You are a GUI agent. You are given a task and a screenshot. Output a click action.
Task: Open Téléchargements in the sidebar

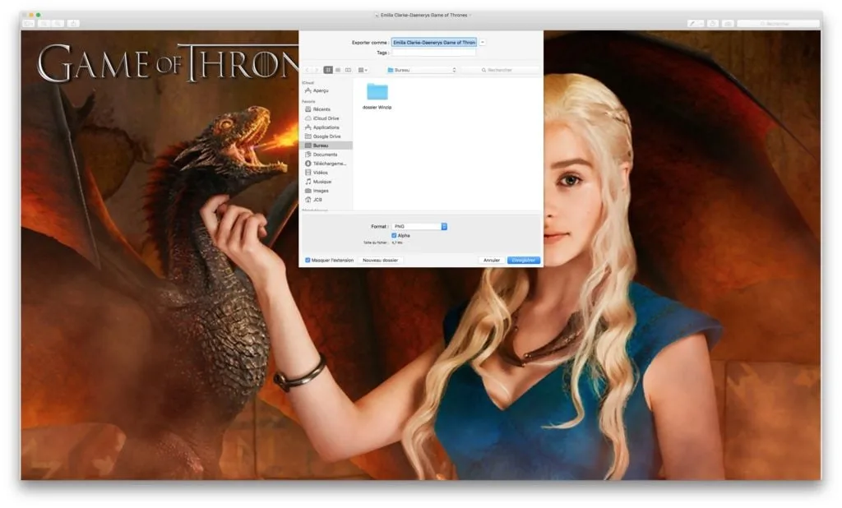(326, 164)
